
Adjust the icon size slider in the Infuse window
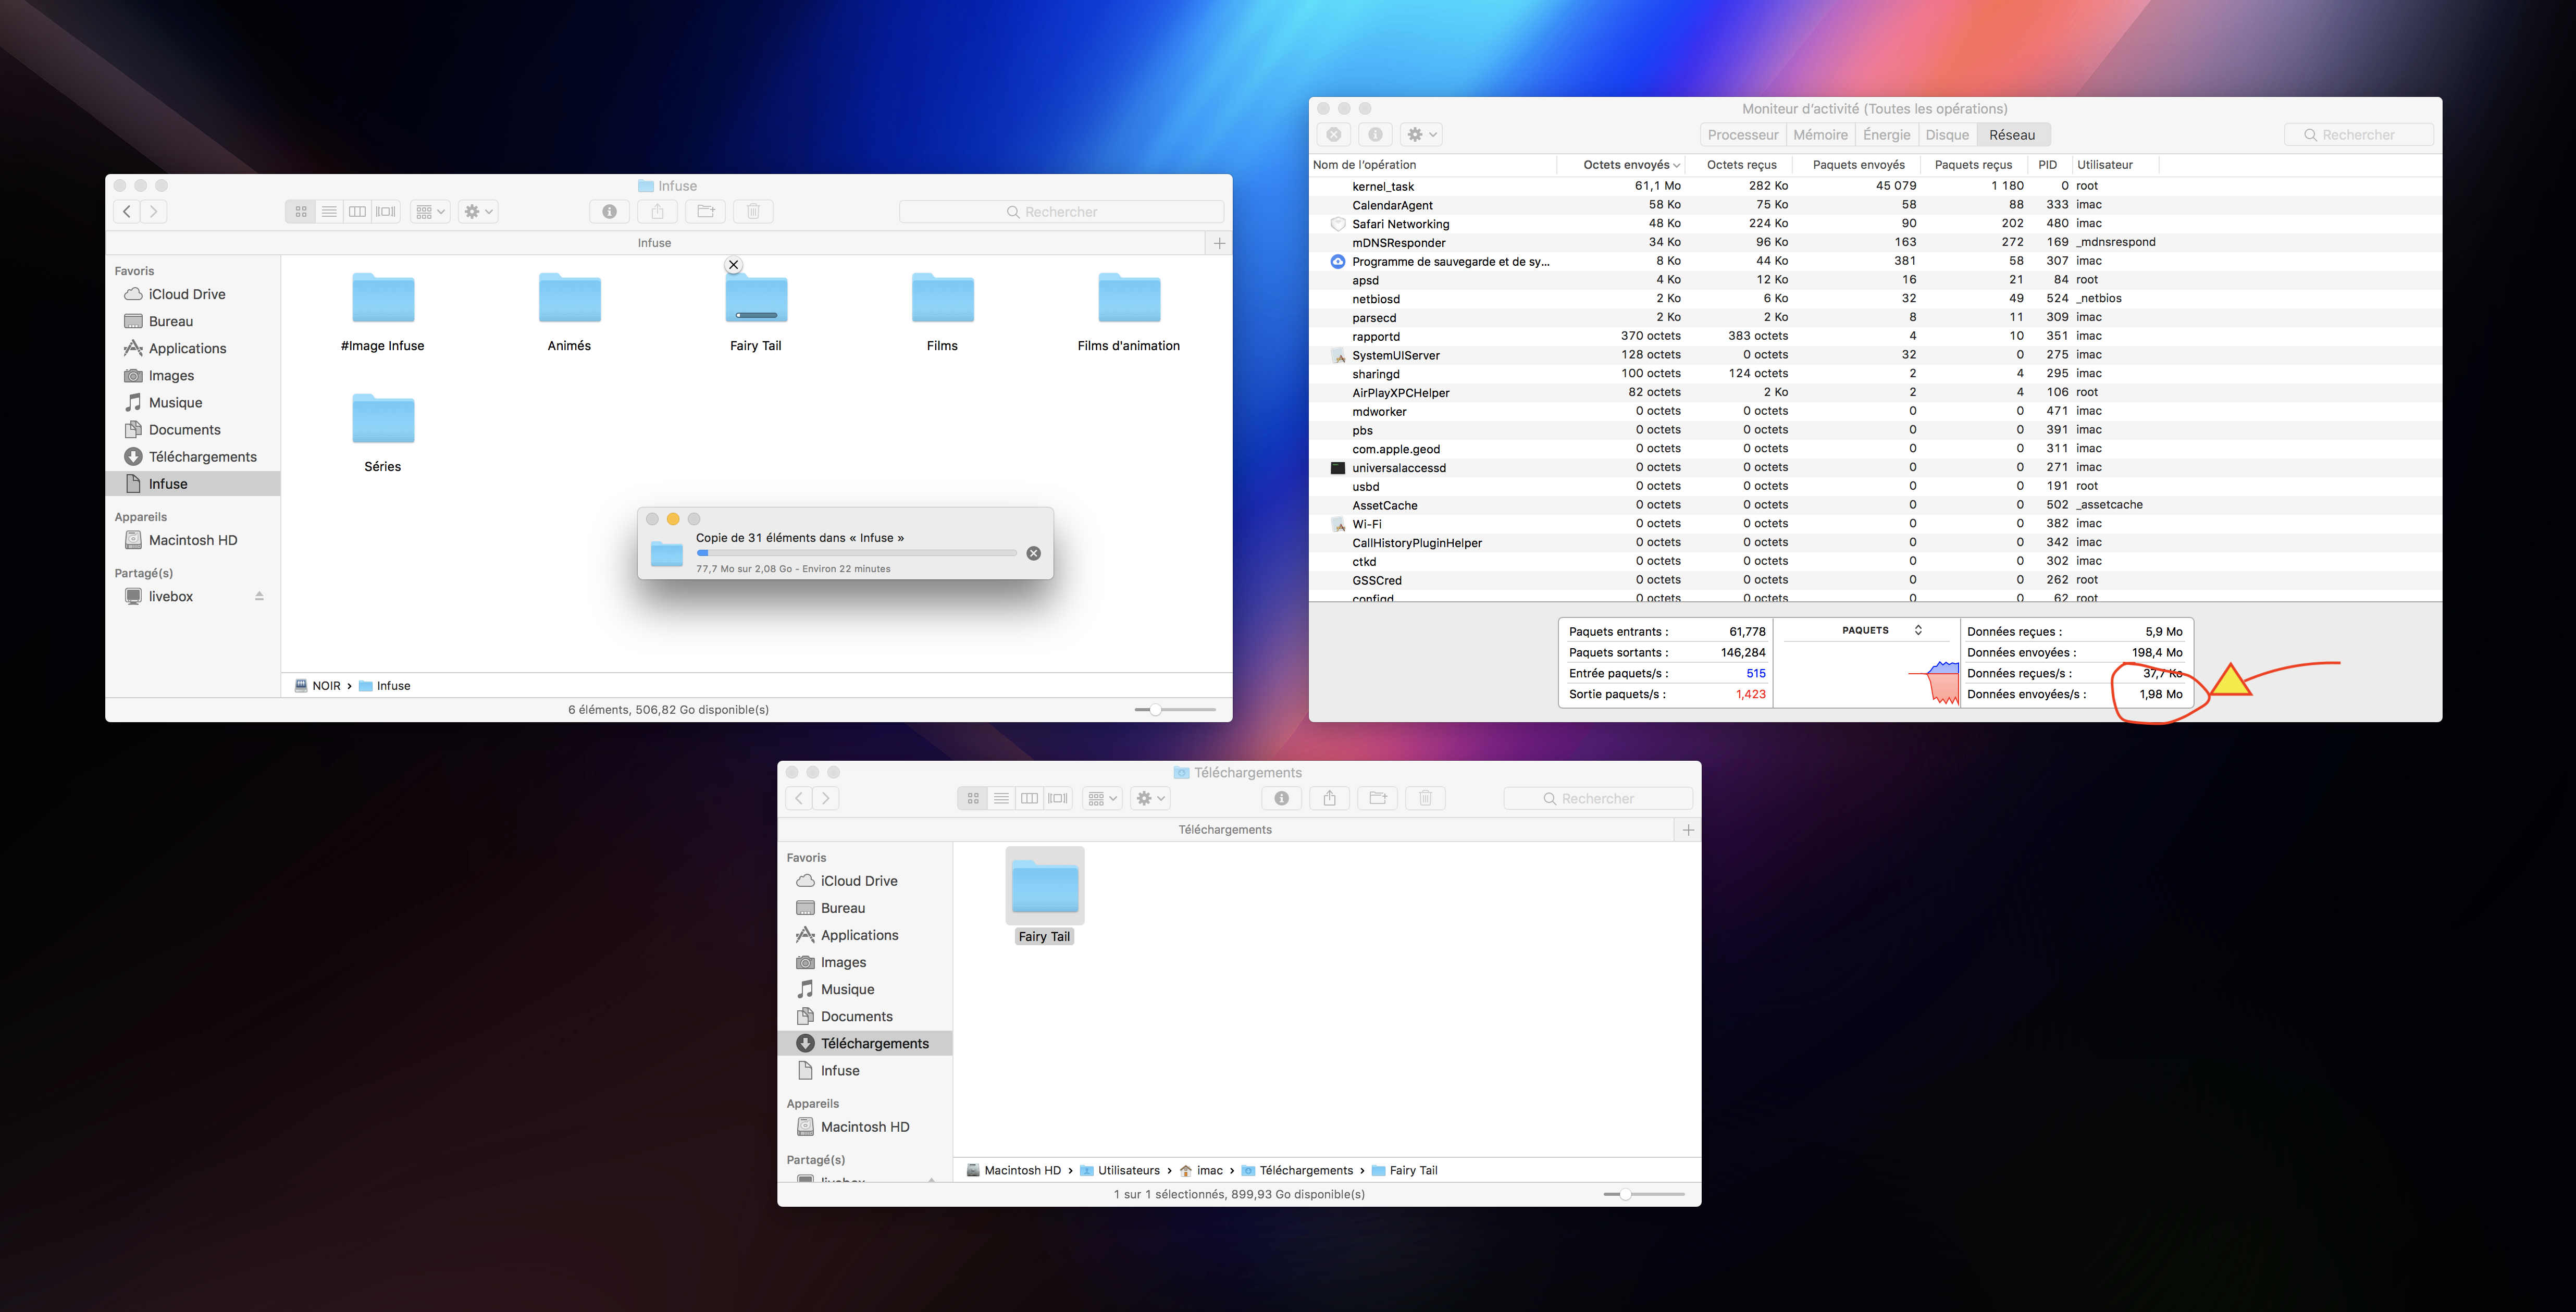(x=1155, y=709)
